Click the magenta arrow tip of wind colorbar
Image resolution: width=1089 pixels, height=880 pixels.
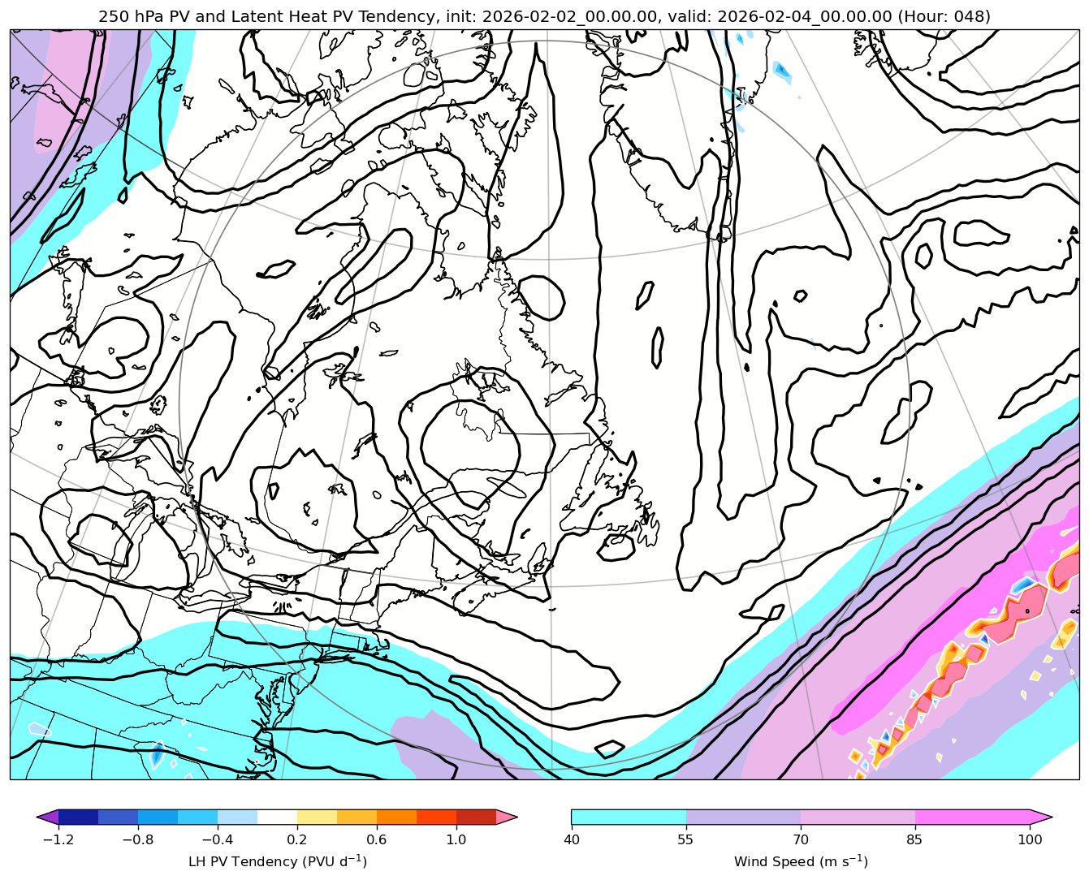click(x=1042, y=817)
